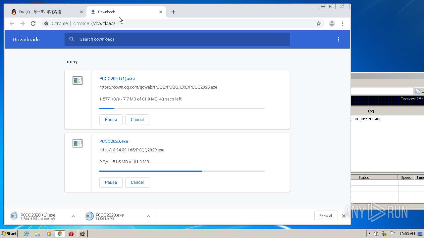Open the Chrome profile avatar menu
Screen dimensions: 424x238
(332, 23)
